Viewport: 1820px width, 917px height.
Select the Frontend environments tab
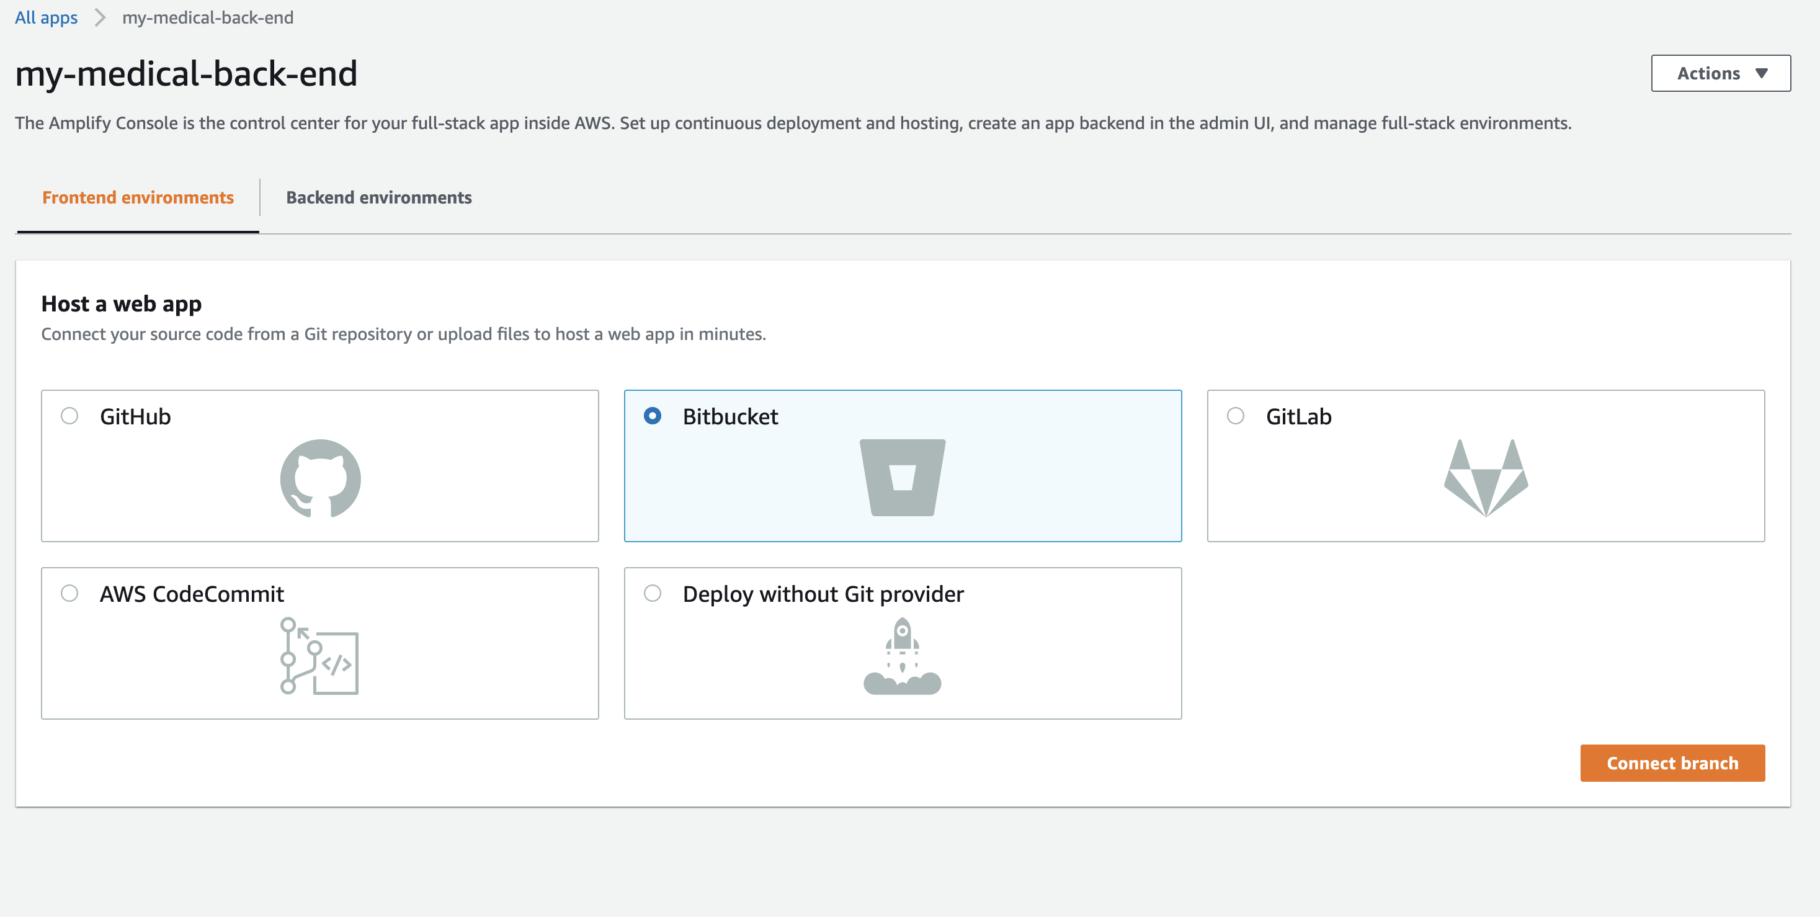point(138,198)
